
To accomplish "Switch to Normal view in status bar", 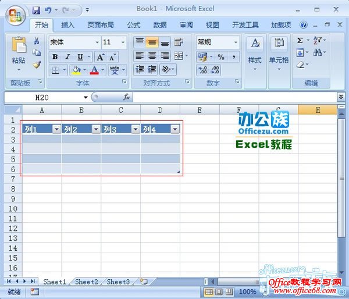I will [x=209, y=291].
